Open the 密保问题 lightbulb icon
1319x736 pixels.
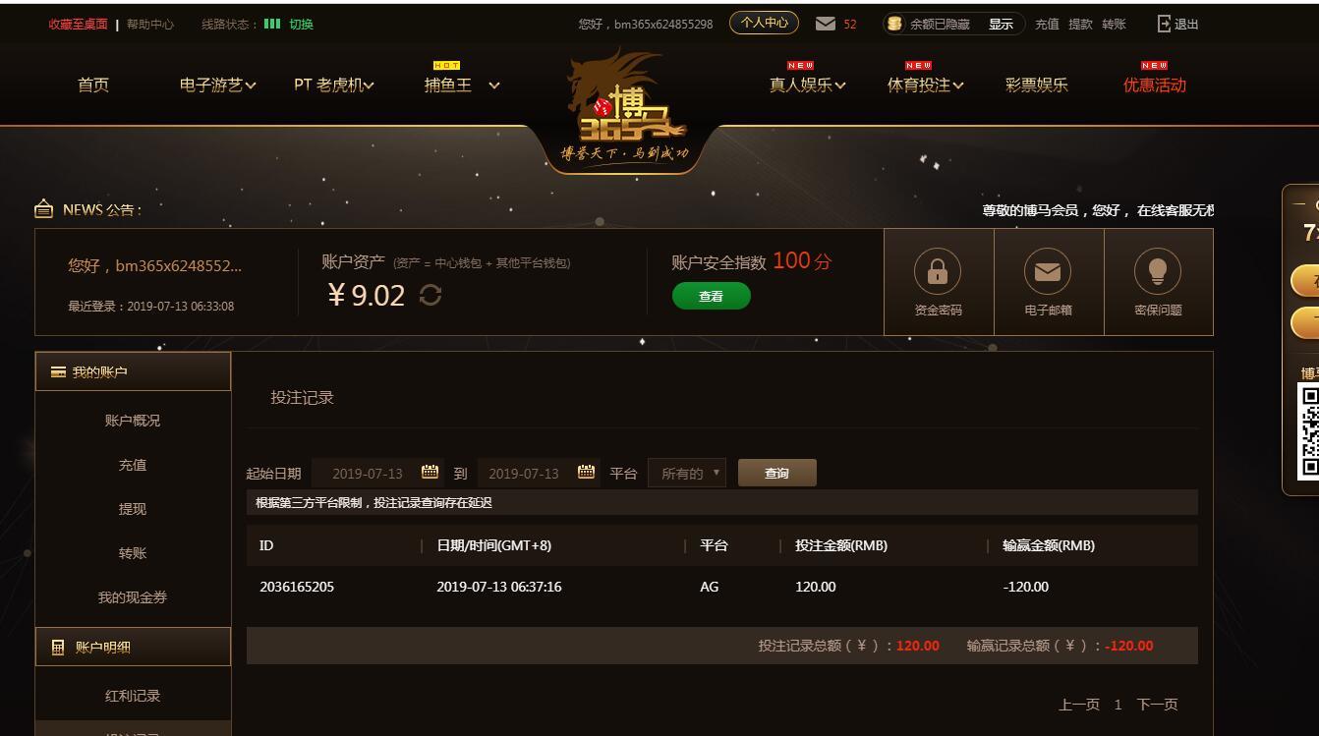(1158, 271)
